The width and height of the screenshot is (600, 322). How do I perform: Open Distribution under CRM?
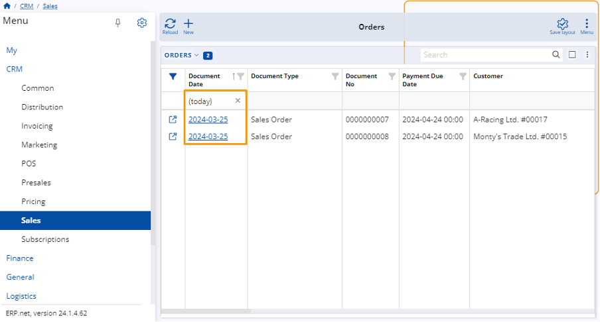[x=42, y=107]
